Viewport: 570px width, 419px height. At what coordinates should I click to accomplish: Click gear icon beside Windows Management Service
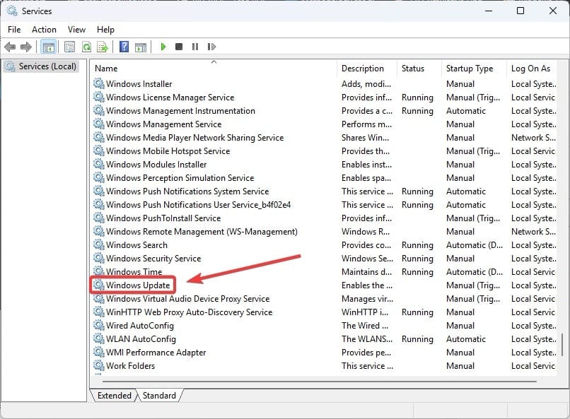point(98,124)
